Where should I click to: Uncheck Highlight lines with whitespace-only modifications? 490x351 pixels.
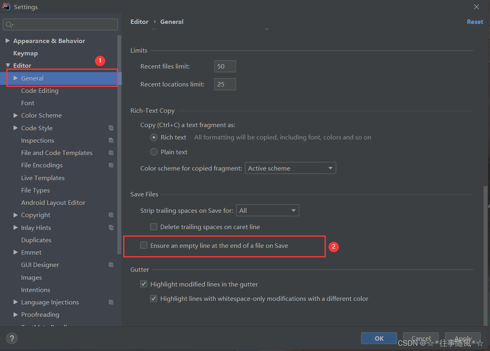coord(153,298)
